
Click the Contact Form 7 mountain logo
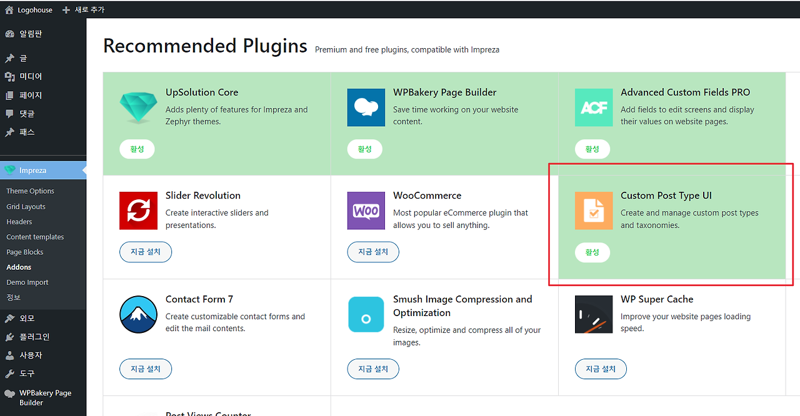pos(138,315)
